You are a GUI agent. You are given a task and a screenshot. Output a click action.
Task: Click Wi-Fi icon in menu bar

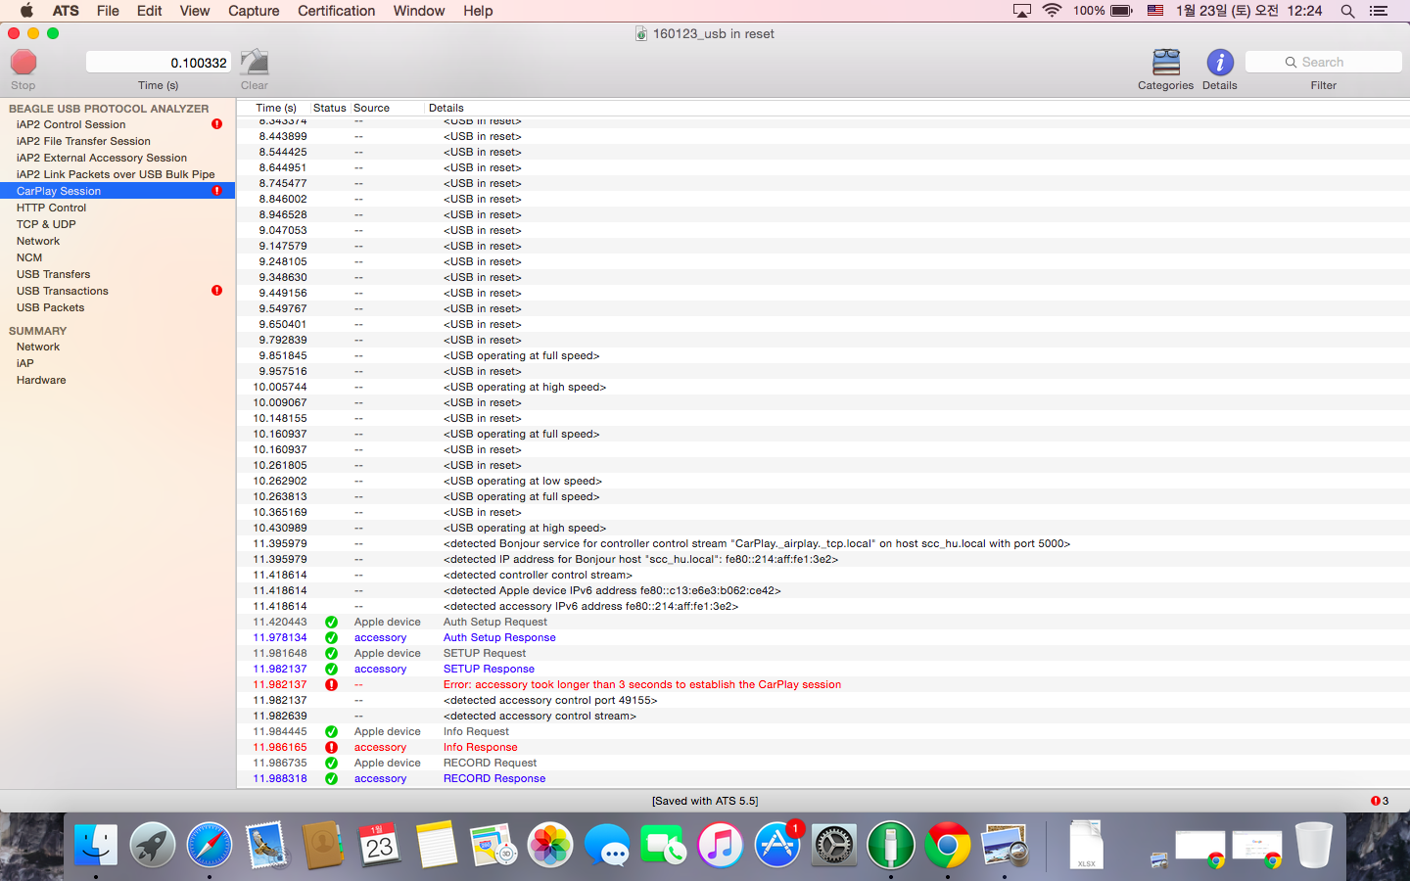point(1053,11)
